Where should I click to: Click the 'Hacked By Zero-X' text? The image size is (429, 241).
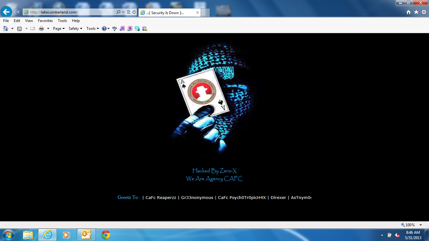click(215, 171)
